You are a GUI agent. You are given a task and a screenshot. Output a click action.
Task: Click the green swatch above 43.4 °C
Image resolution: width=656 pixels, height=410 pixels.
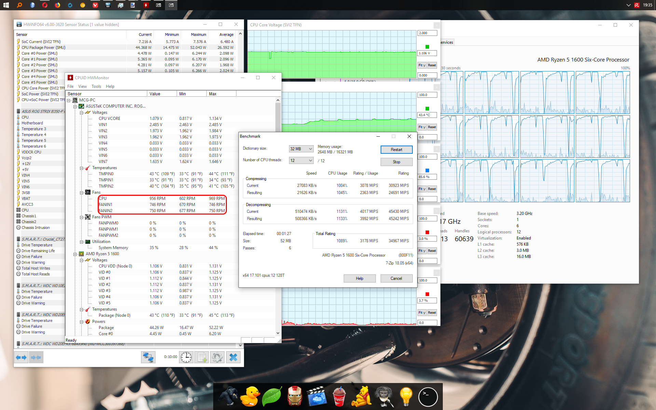(427, 109)
